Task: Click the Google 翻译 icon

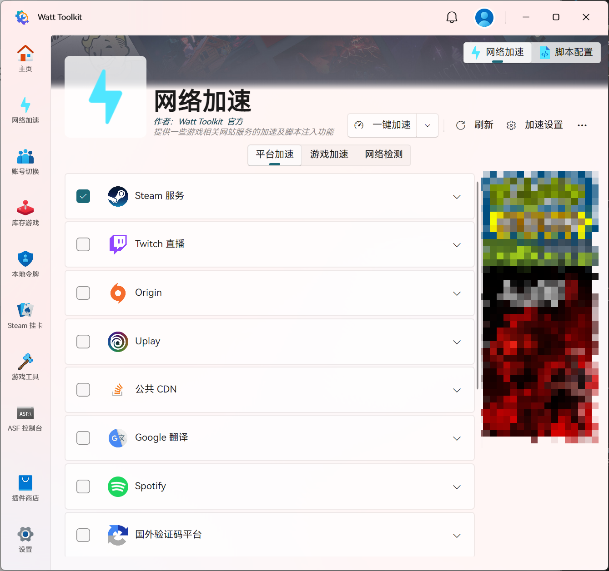Action: point(118,438)
